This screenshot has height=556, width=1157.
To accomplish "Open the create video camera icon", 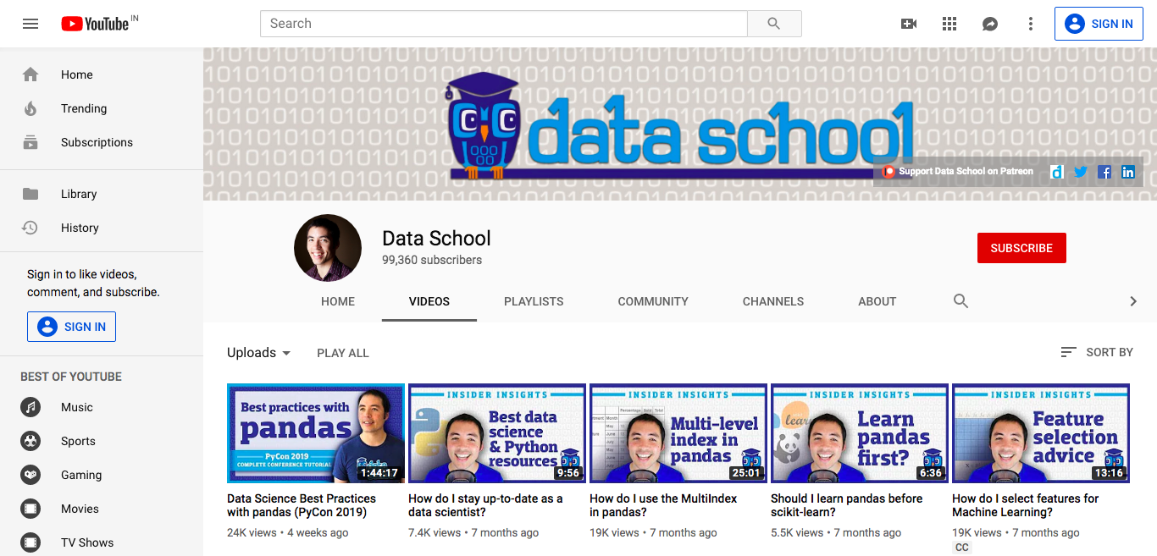I will point(909,24).
